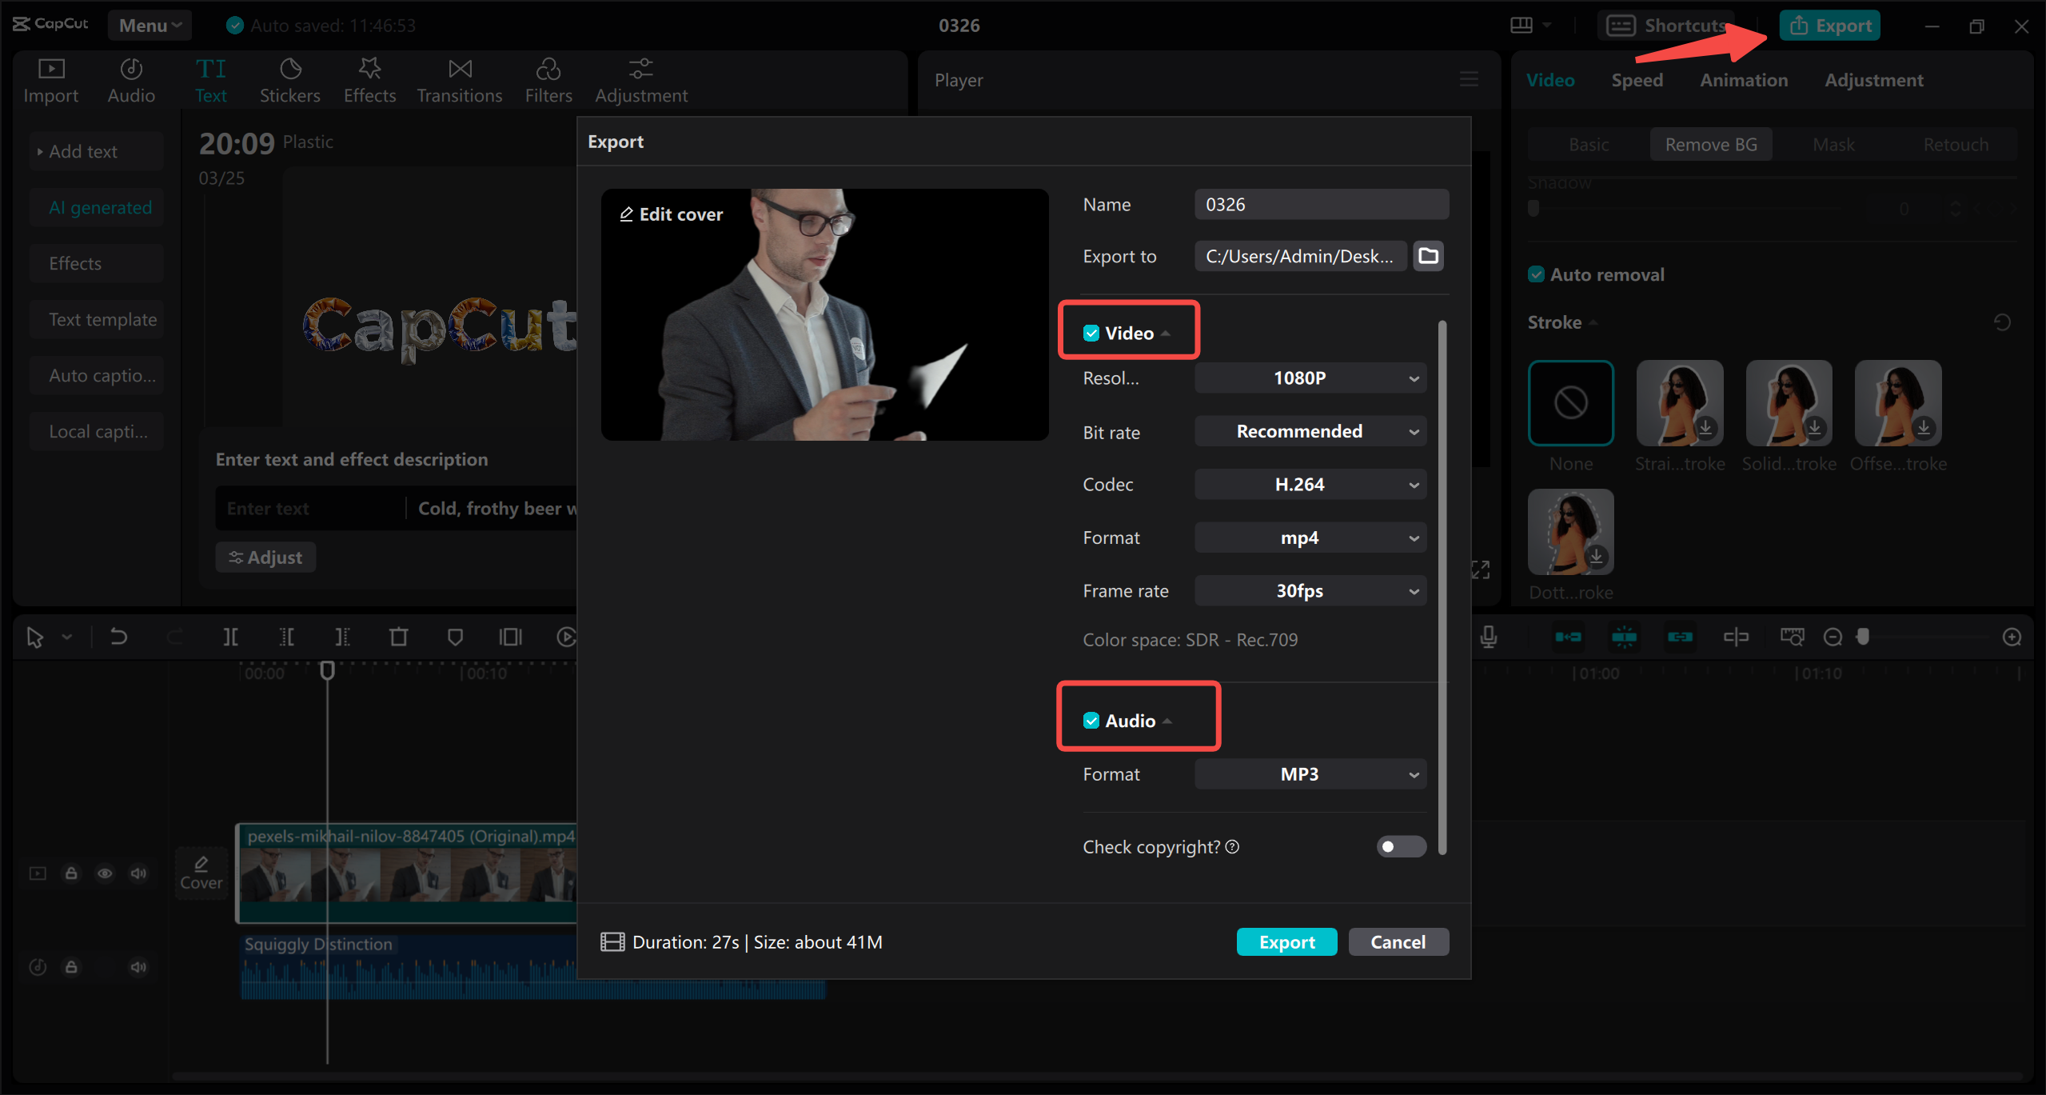Click Edit cover on the preview
This screenshot has width=2046, height=1095.
671,214
